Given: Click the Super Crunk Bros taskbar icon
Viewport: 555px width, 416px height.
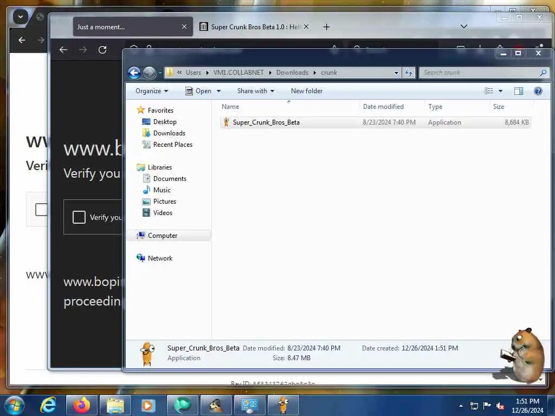Looking at the screenshot, I should (x=283, y=405).
